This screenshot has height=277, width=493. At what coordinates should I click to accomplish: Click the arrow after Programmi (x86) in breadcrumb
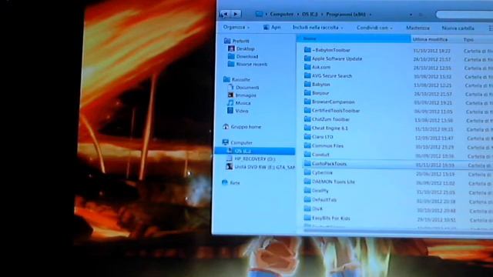click(x=370, y=15)
